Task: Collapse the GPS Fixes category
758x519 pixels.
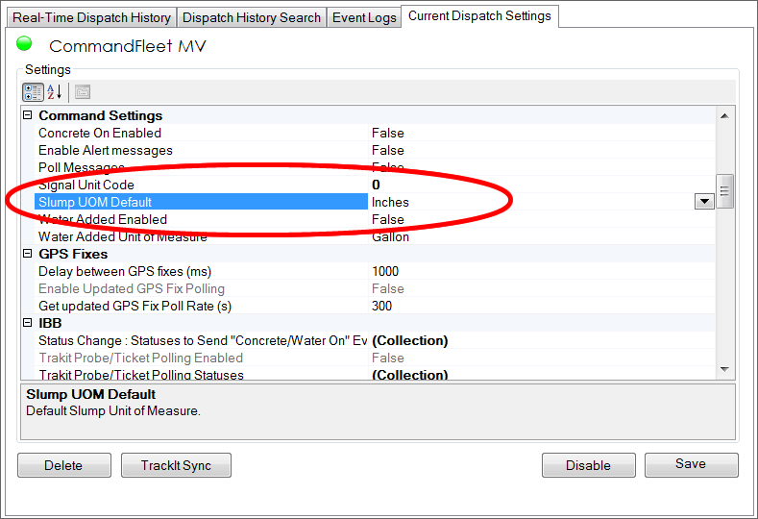Action: point(28,254)
